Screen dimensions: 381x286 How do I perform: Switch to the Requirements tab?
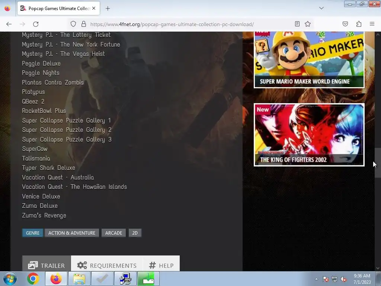coord(107,263)
